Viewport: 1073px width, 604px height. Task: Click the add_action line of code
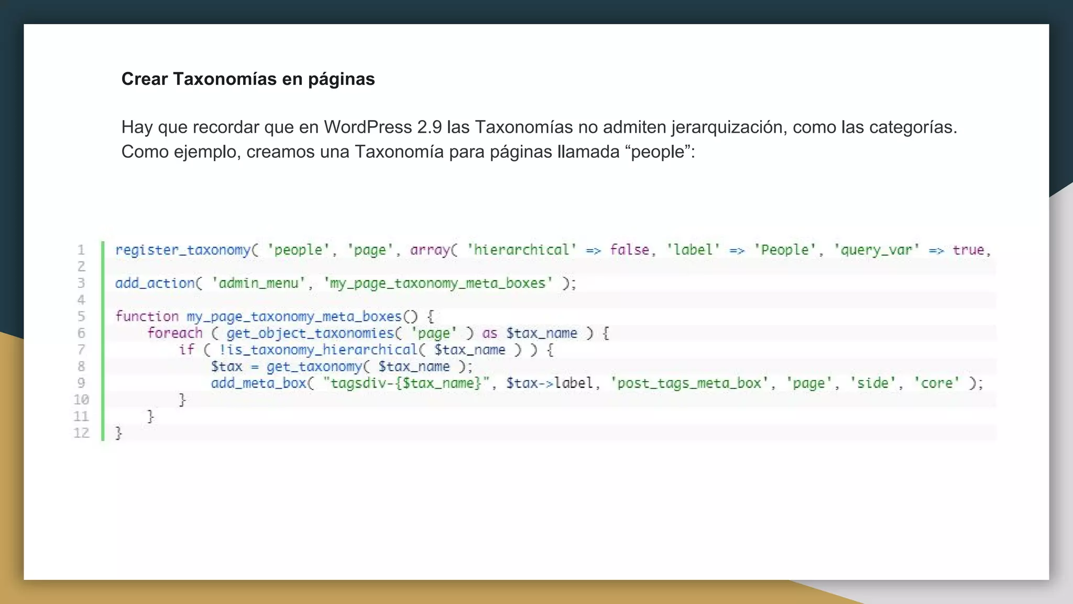click(346, 284)
